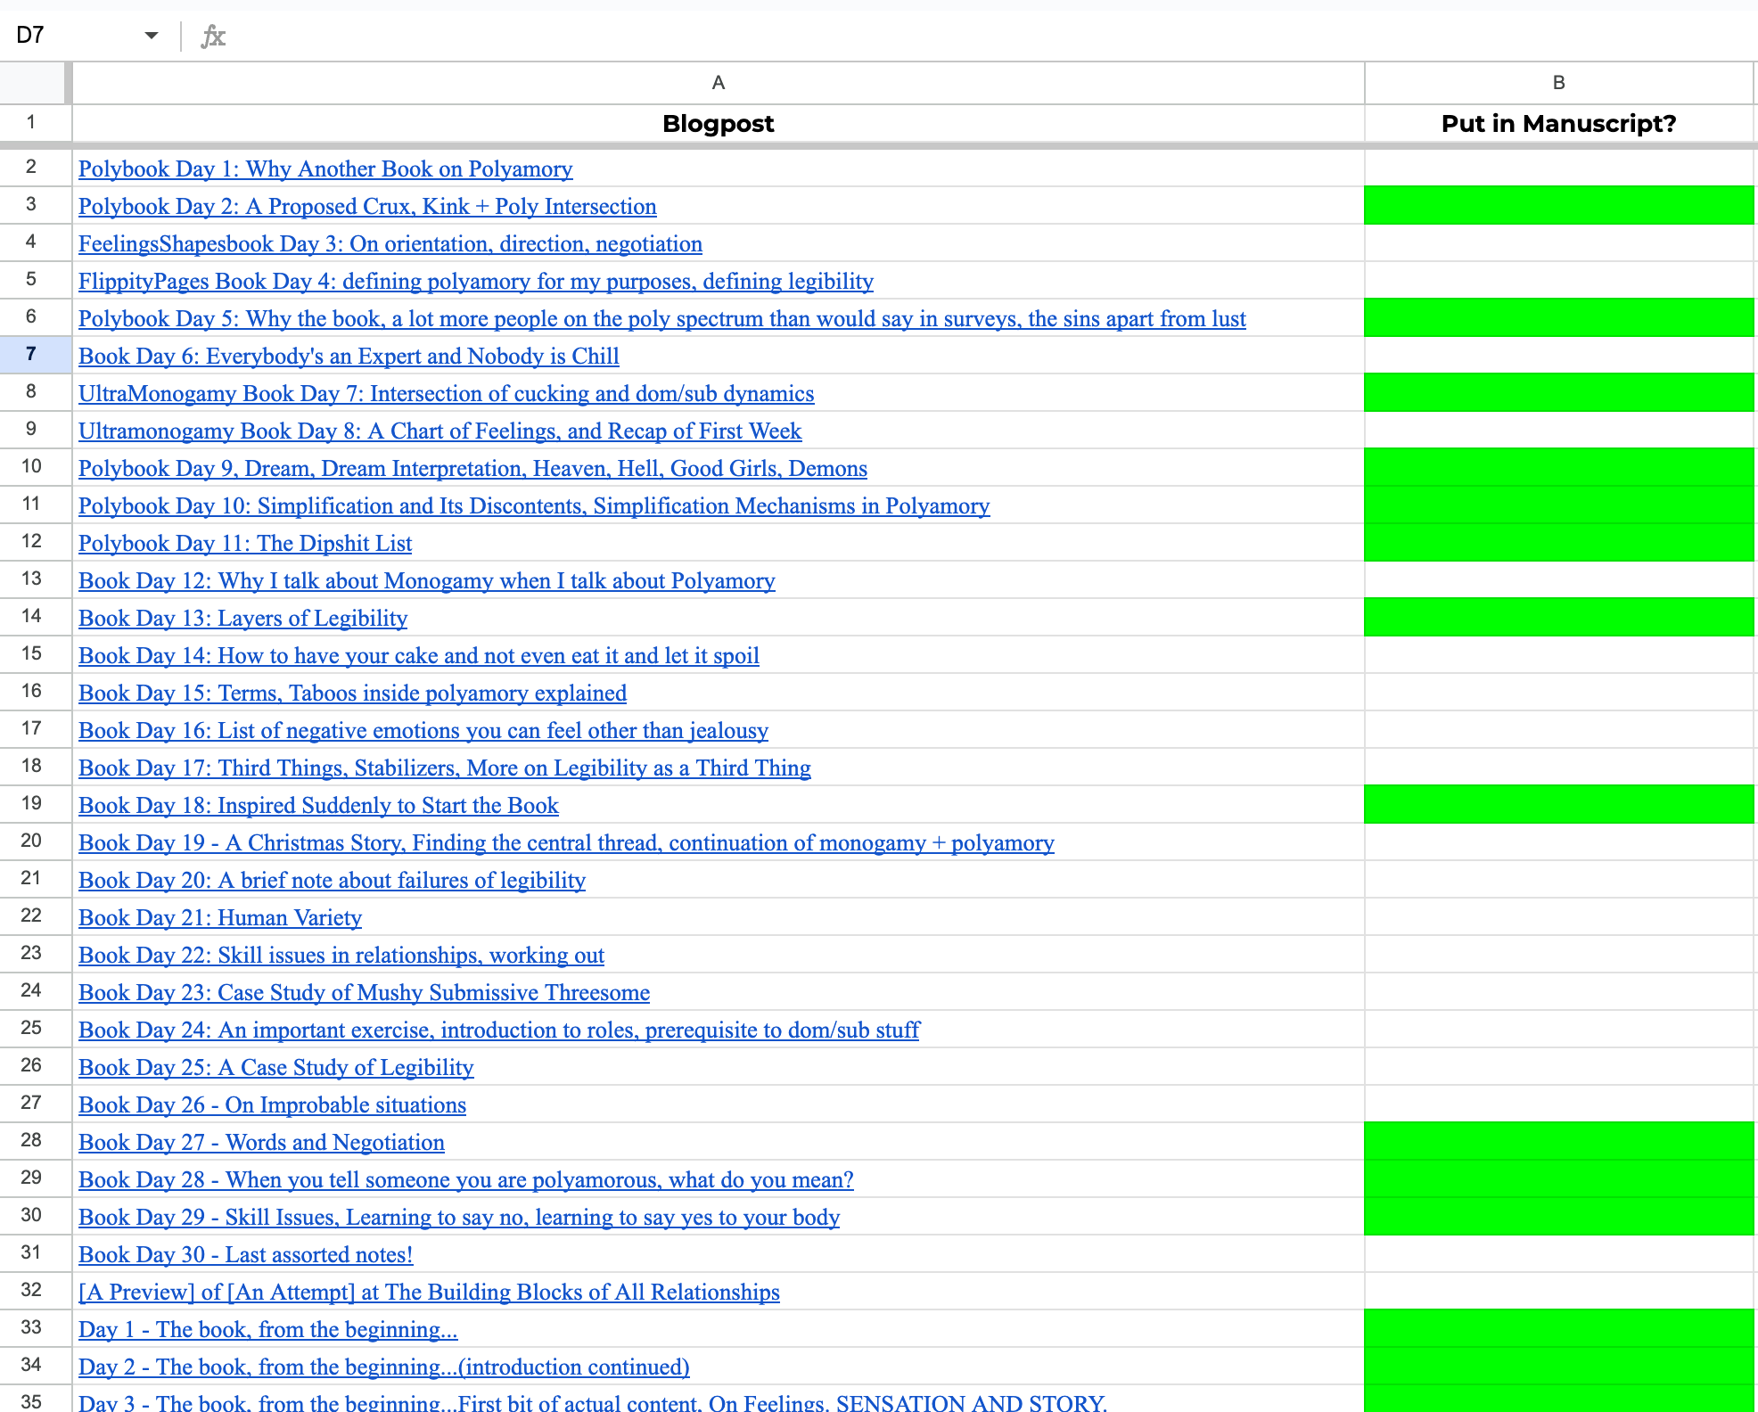Open link Book Day 30 - Last assorted notes!

click(246, 1255)
